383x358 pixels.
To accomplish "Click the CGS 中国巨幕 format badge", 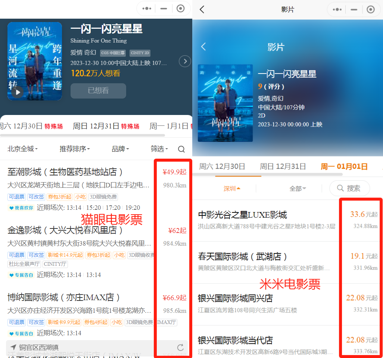I will click(113, 53).
